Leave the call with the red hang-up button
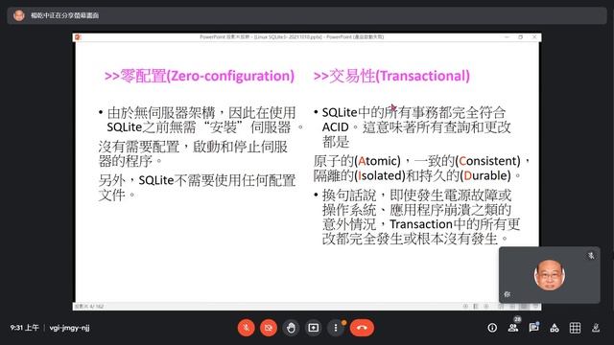Image resolution: width=614 pixels, height=345 pixels. tap(362, 328)
